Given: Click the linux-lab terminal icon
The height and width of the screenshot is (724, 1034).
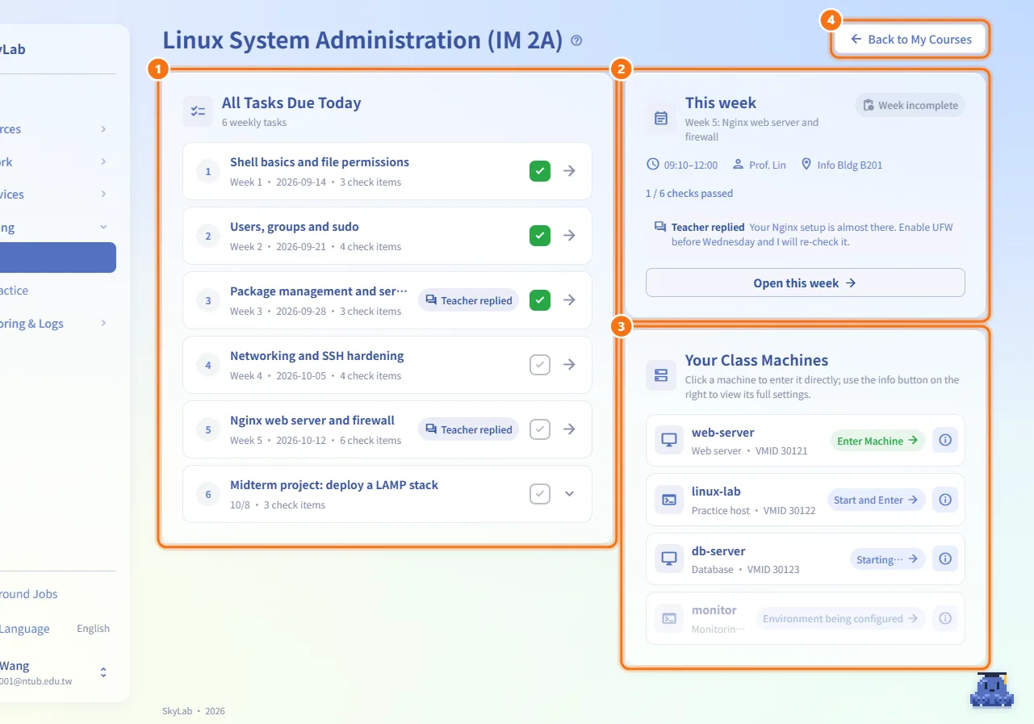Looking at the screenshot, I should tap(669, 500).
